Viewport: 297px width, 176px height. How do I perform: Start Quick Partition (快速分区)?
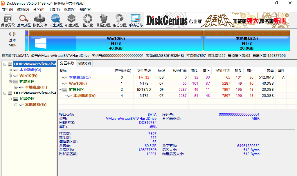56,20
